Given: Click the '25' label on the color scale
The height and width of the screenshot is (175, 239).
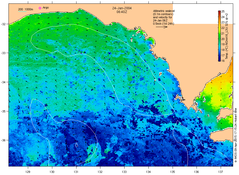Looking at the screenshot, I should pyautogui.click(x=223, y=11).
